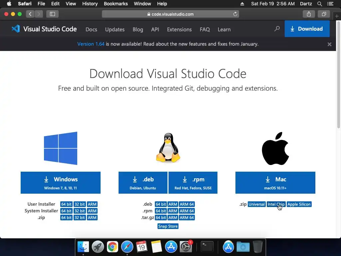This screenshot has width=341, height=256.
Task: Open Notes icon in the dock
Action: (157, 247)
